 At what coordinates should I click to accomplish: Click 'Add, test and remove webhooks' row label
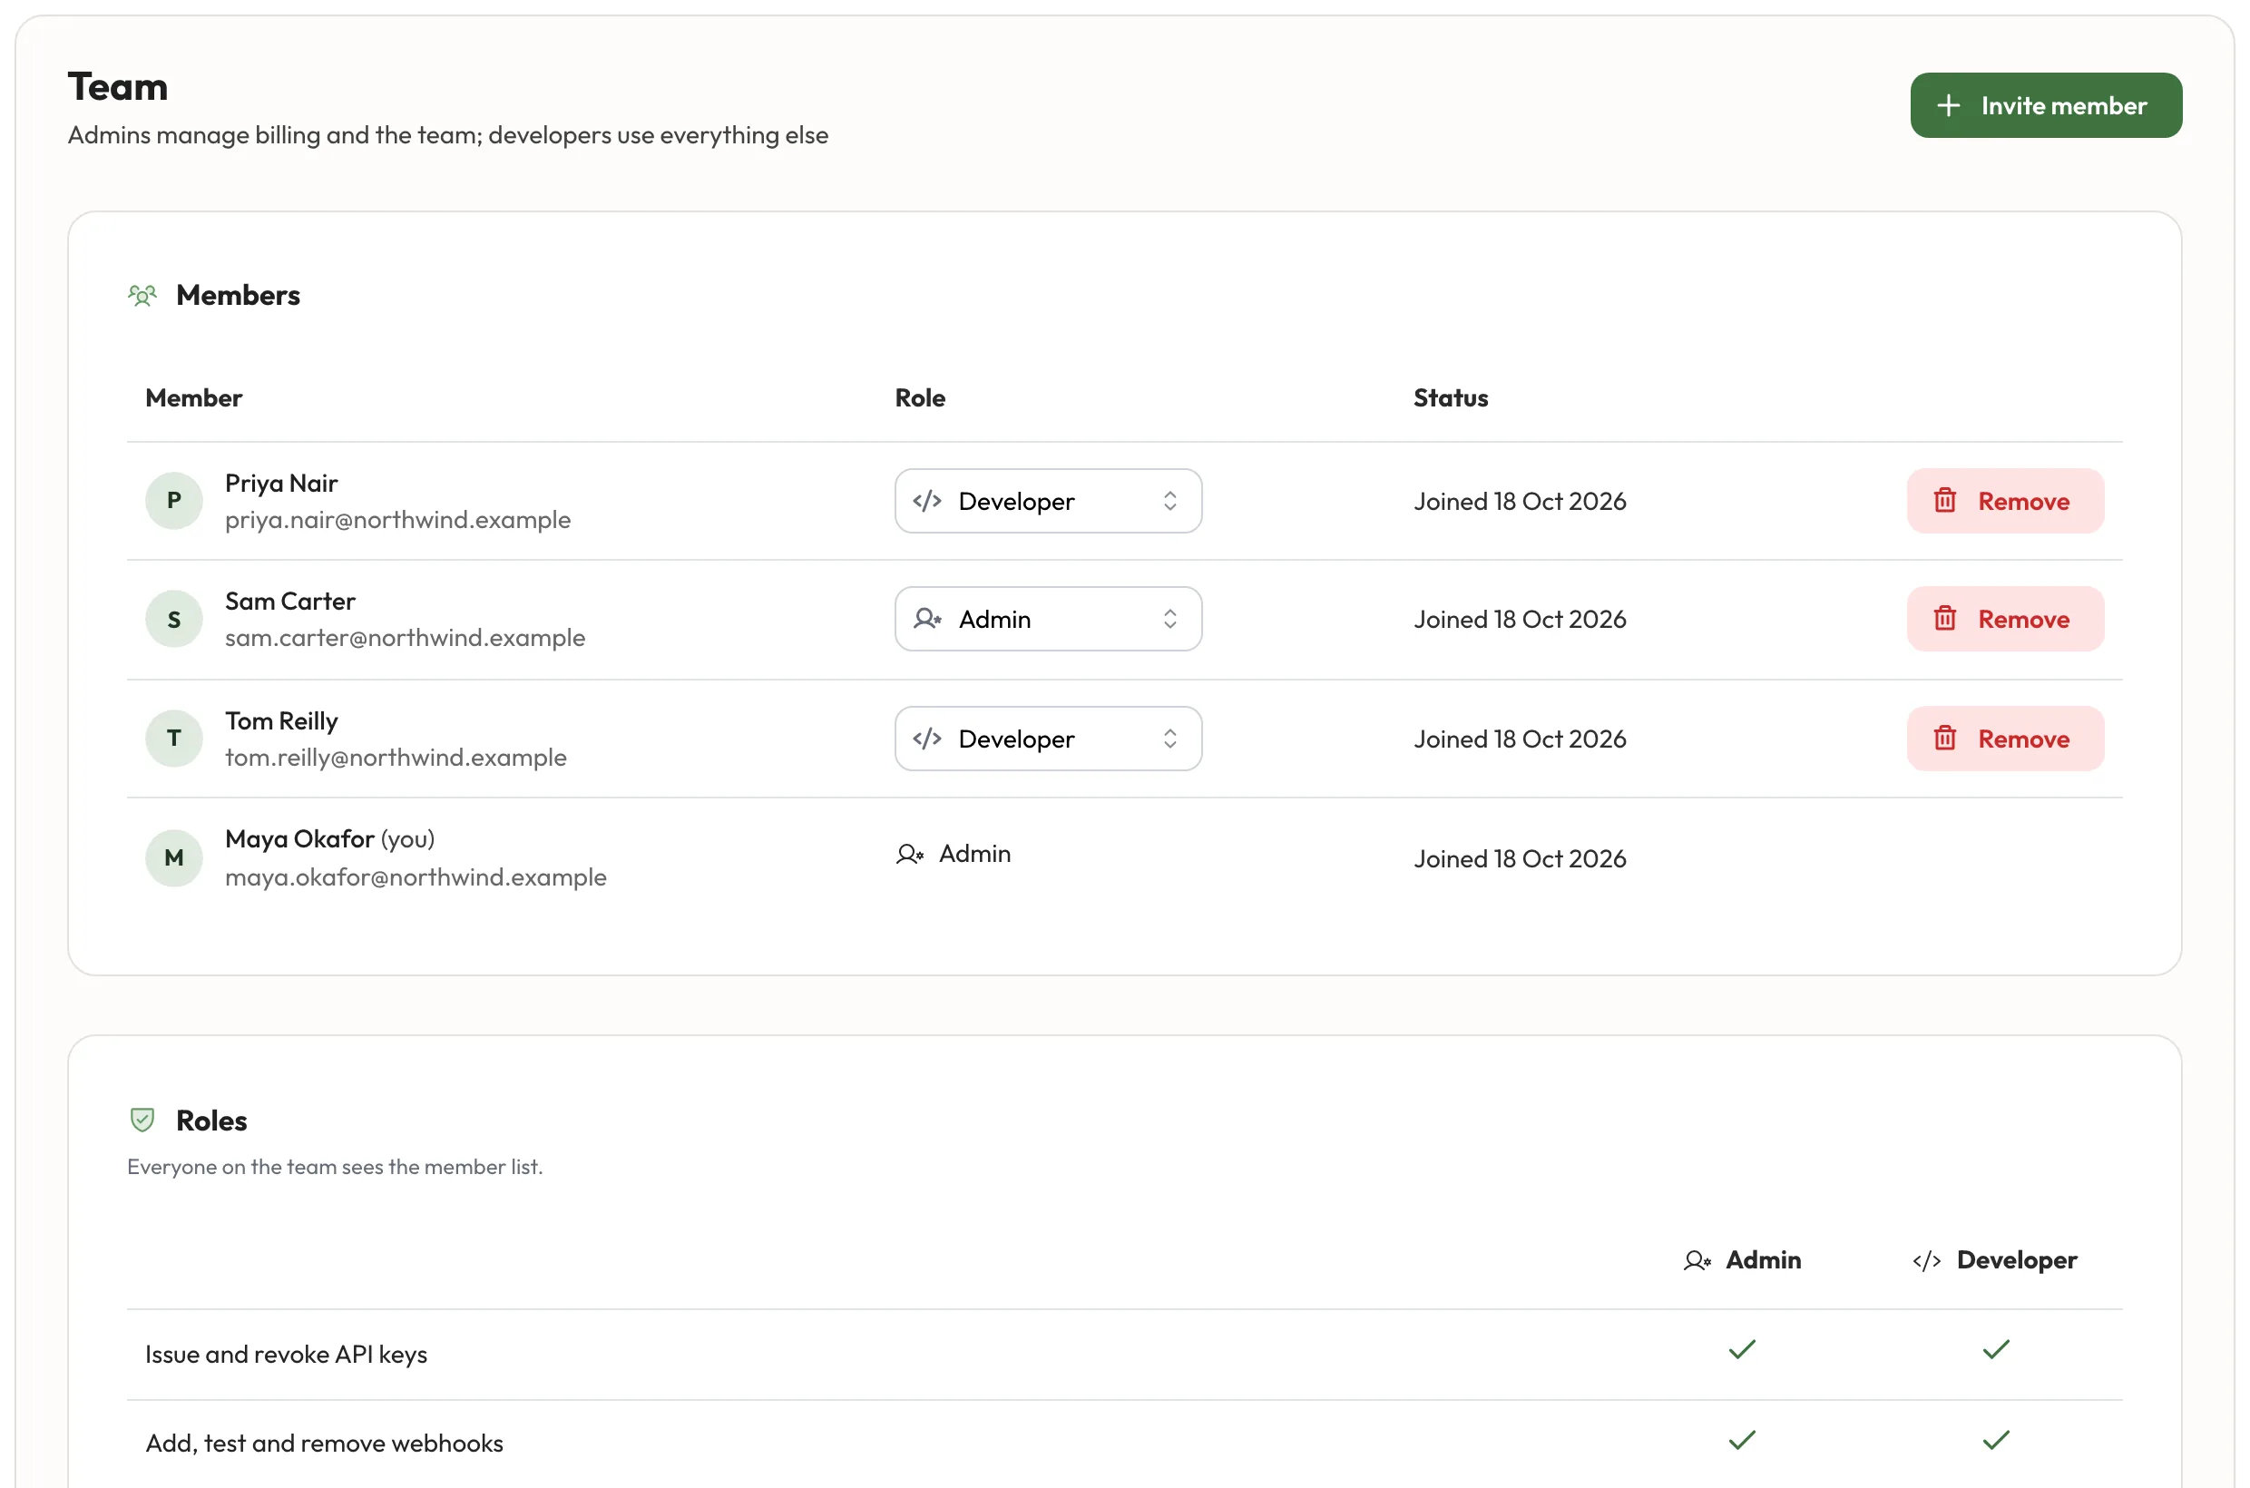[x=324, y=1444]
